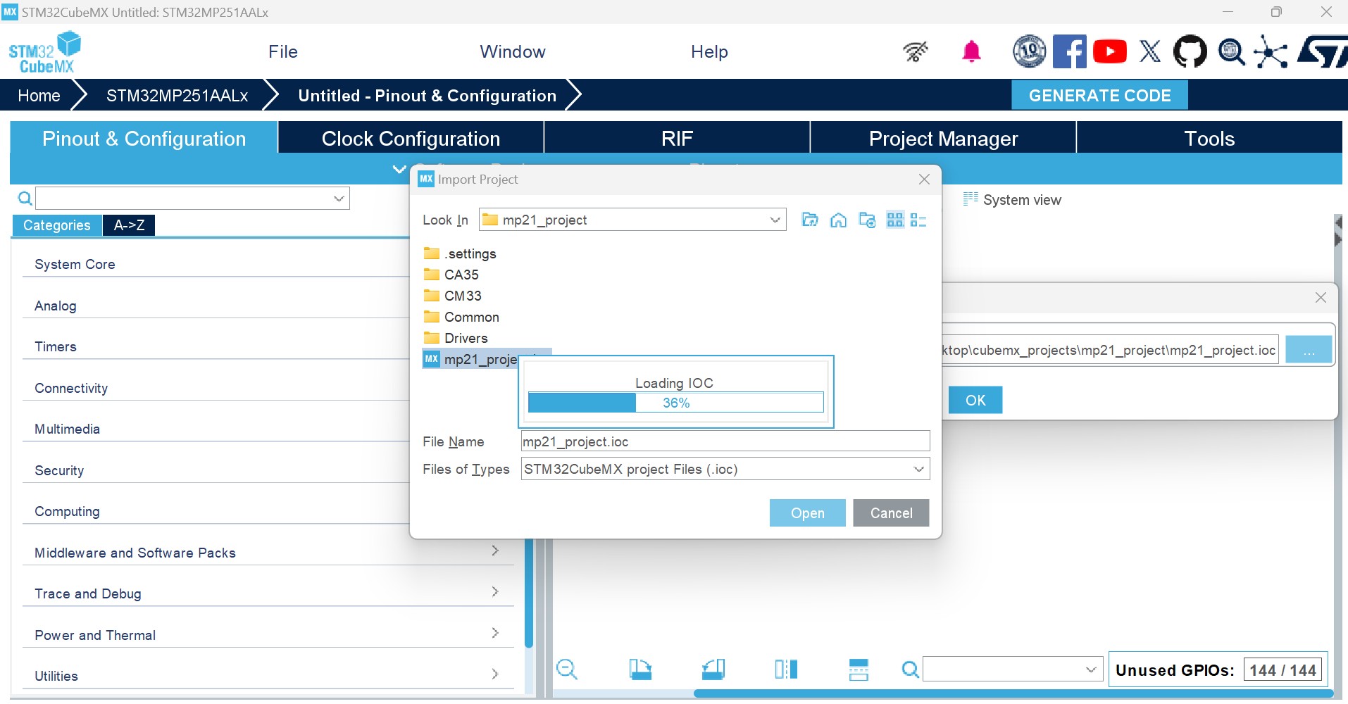Viewport: 1348px width, 704px height.
Task: Open the Project Manager tab
Action: pos(943,138)
